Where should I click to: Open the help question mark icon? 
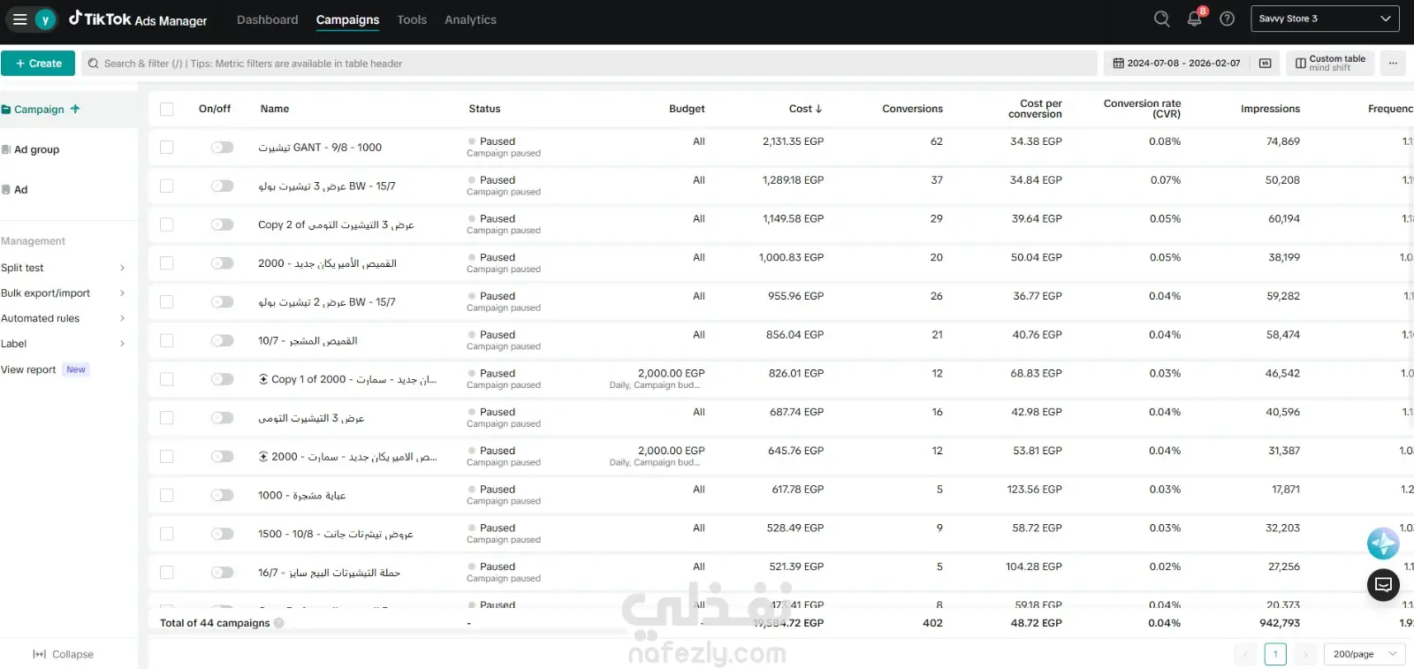1227,19
